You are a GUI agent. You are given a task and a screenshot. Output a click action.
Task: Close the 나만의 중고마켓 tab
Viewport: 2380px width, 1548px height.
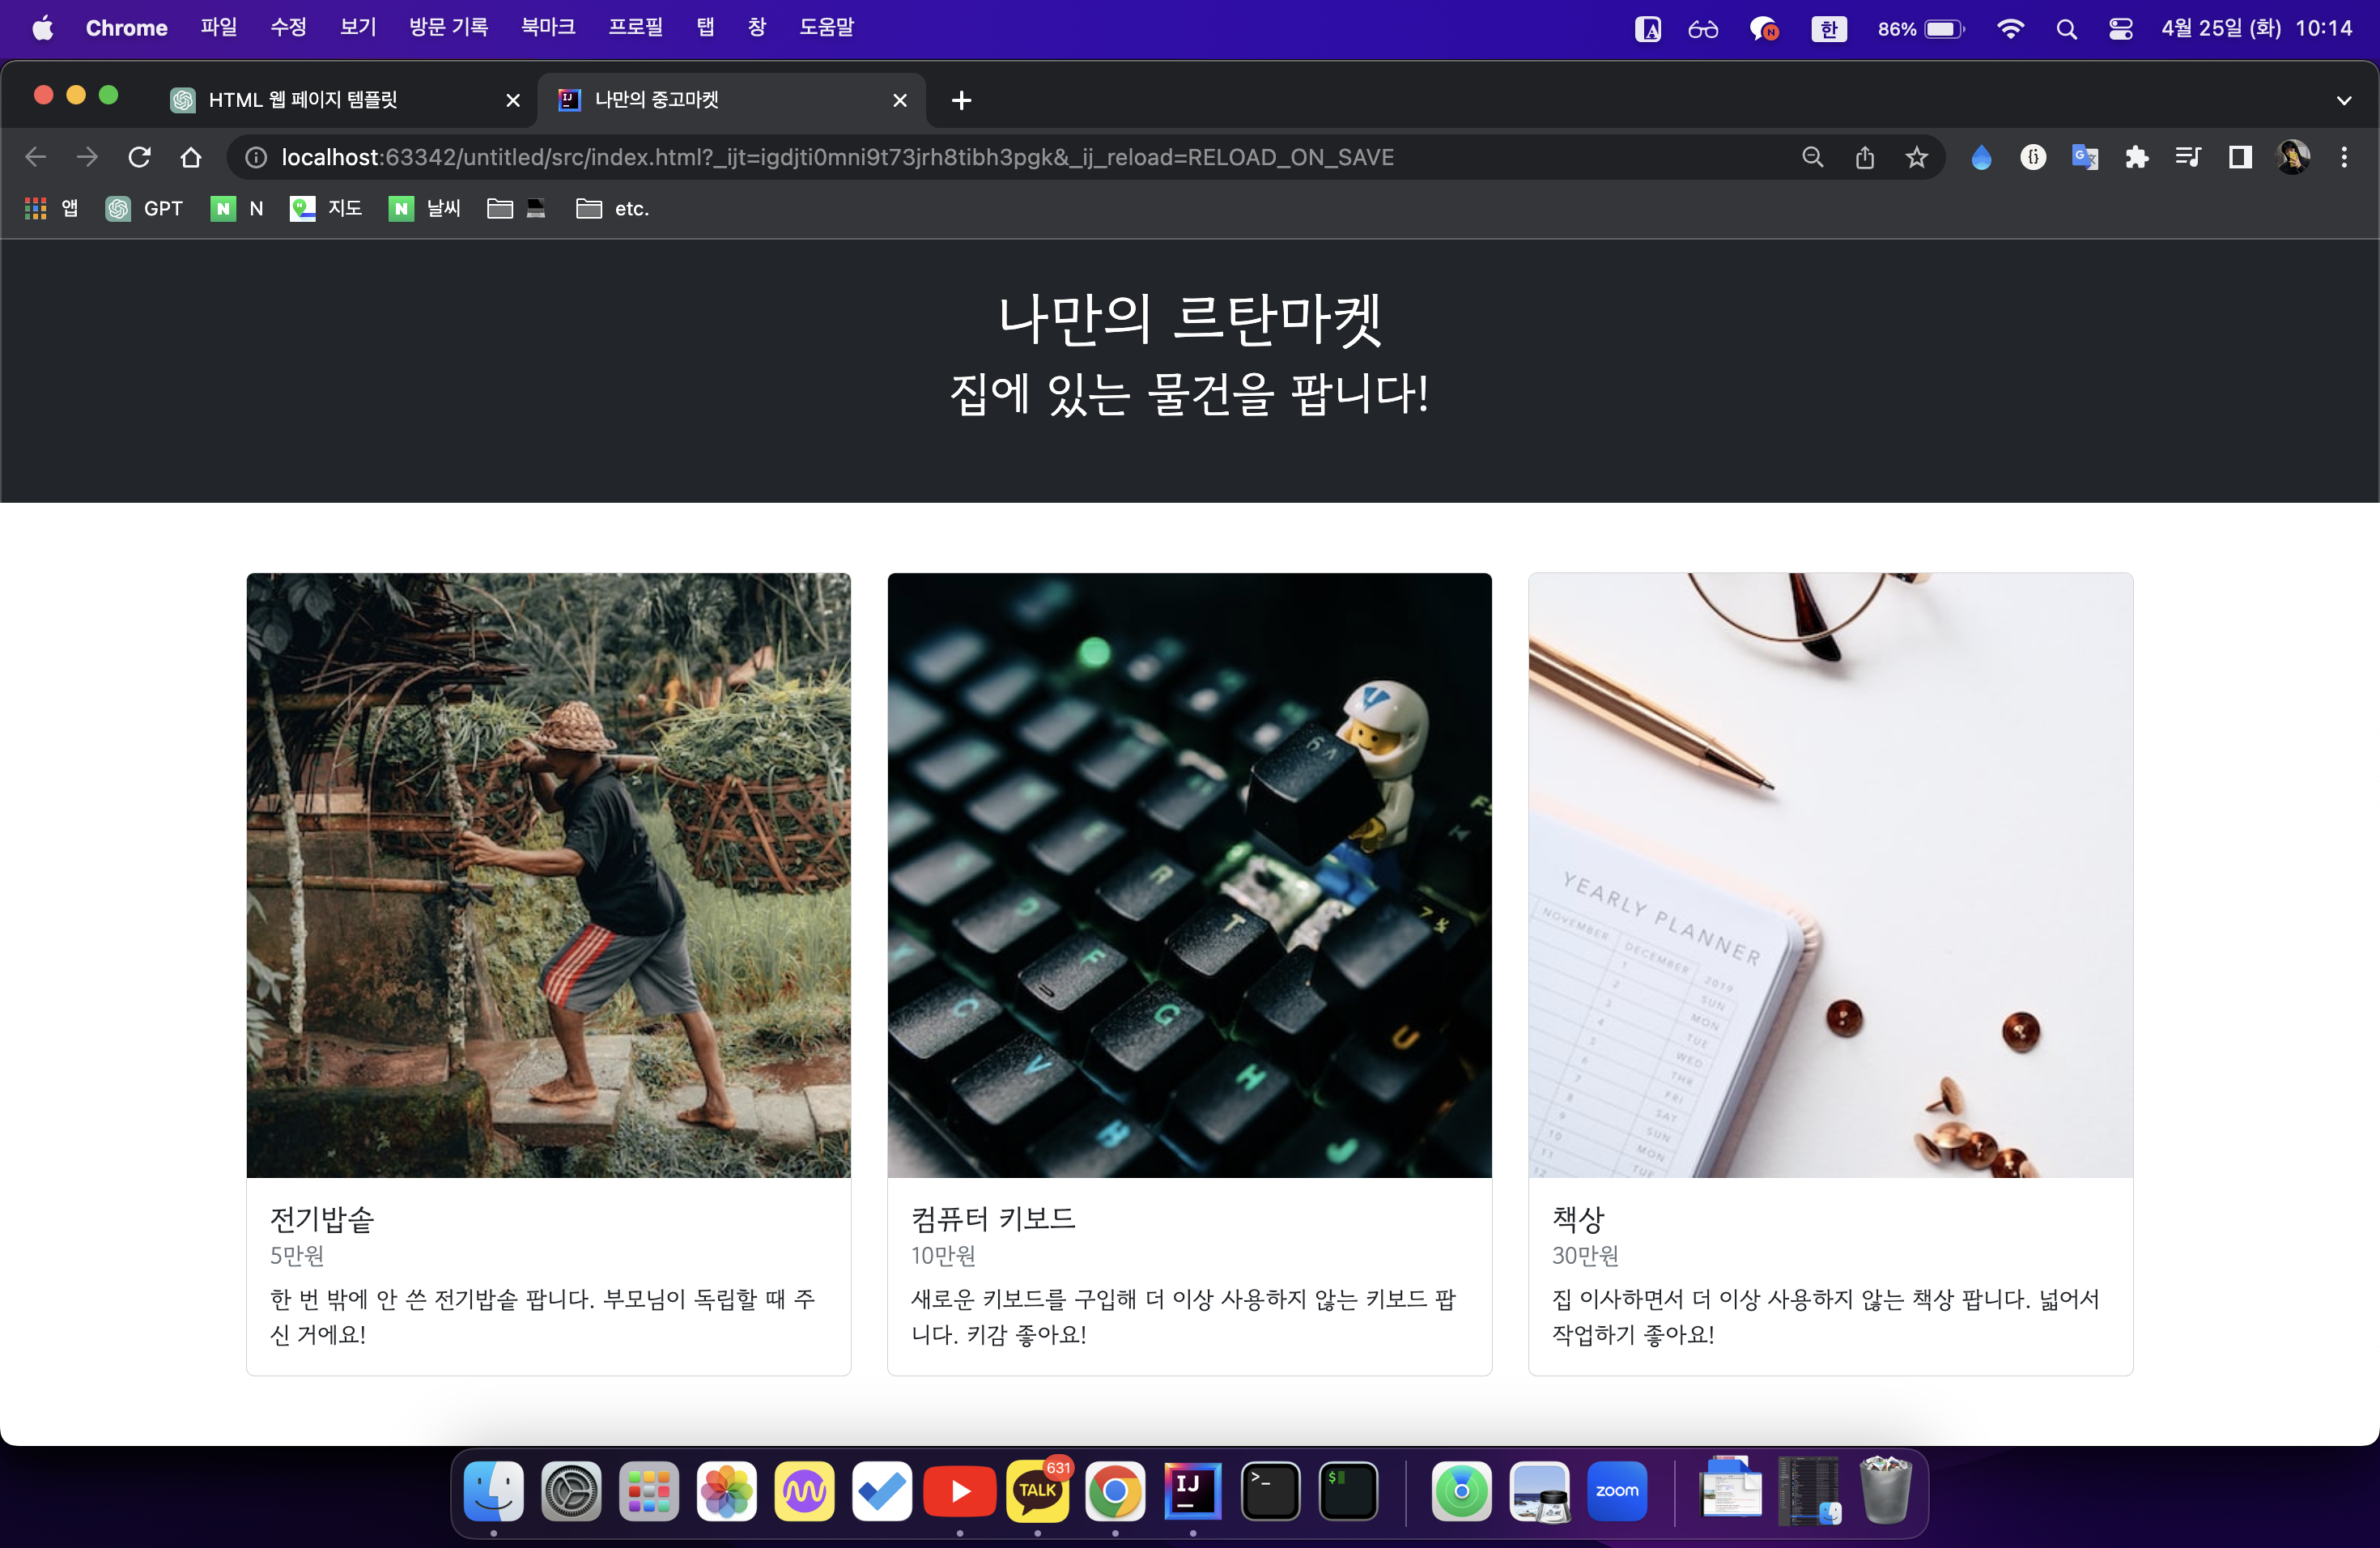900,100
